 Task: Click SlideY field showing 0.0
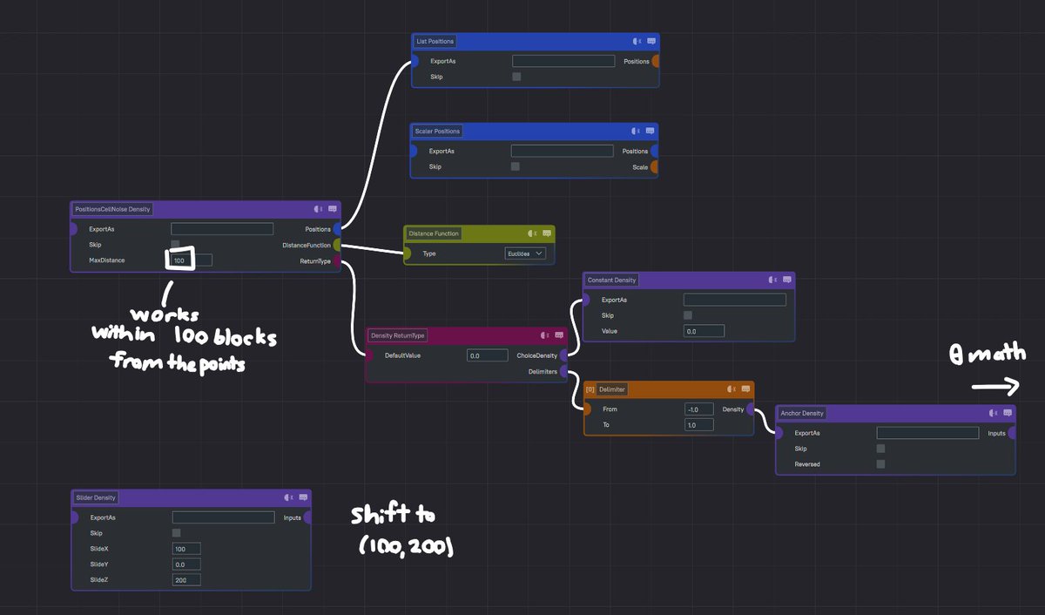pyautogui.click(x=186, y=564)
